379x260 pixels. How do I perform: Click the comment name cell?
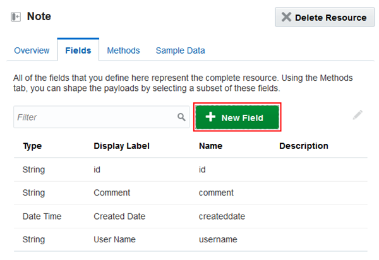click(216, 192)
